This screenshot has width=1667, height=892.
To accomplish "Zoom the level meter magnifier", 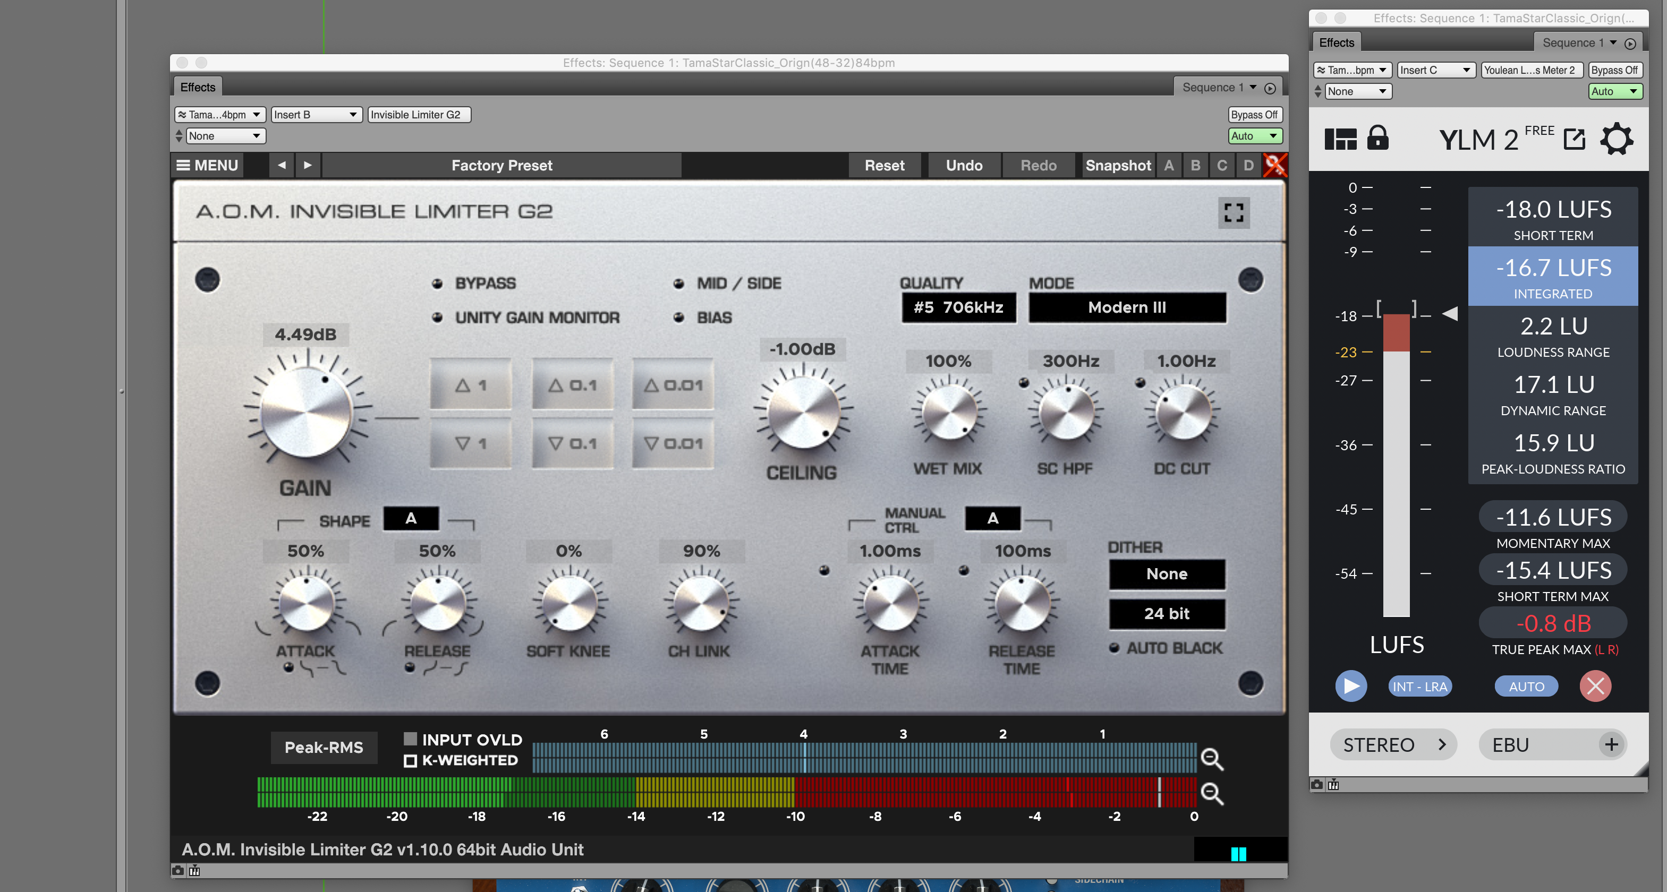I will click(1212, 793).
